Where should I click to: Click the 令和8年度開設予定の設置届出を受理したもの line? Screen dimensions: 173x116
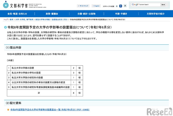[37, 54]
